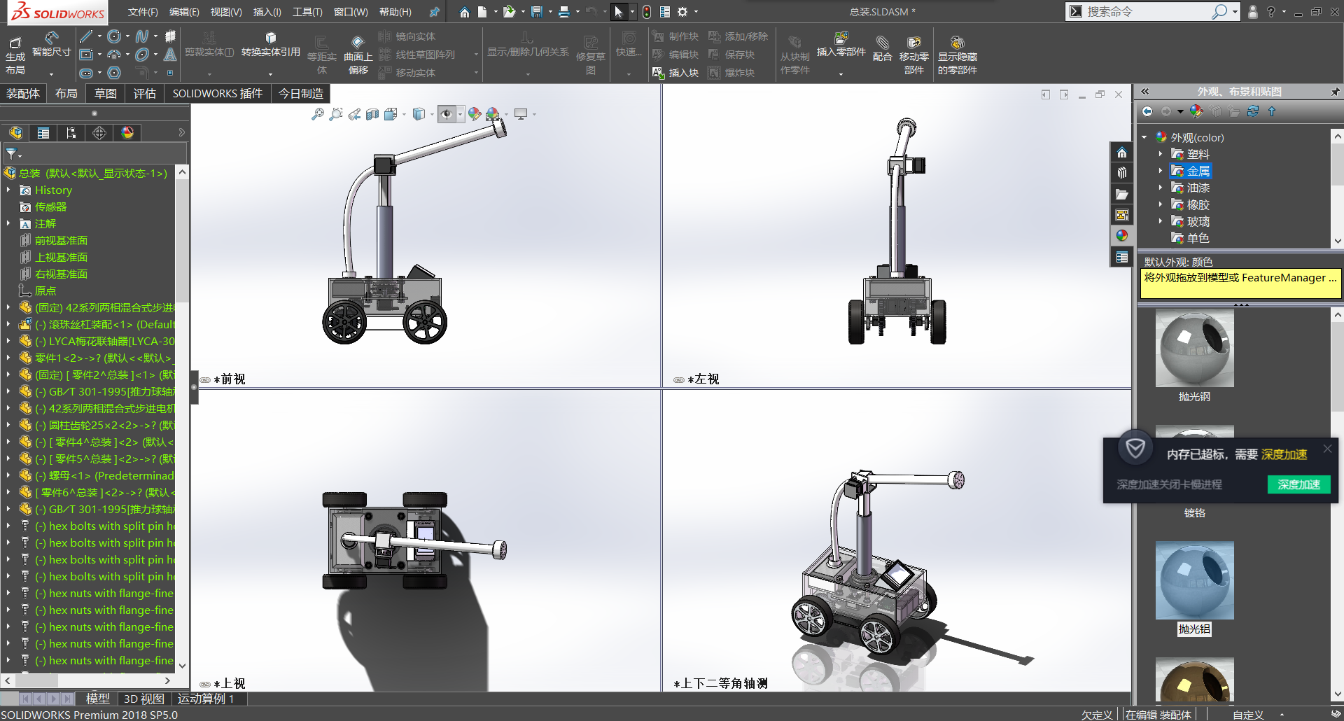The height and width of the screenshot is (721, 1344).
Task: Click the Save icon in the quick toolbar
Action: tap(537, 12)
